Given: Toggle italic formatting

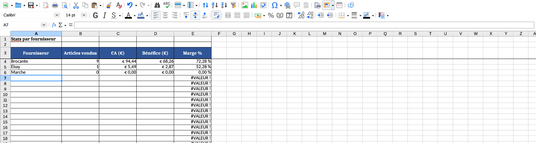Looking at the screenshot, I should point(104,15).
